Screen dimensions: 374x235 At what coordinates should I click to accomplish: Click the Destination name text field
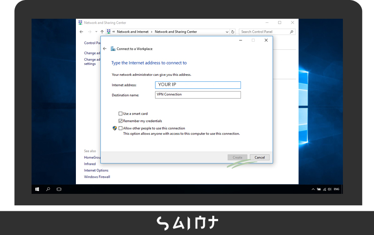[198, 95]
